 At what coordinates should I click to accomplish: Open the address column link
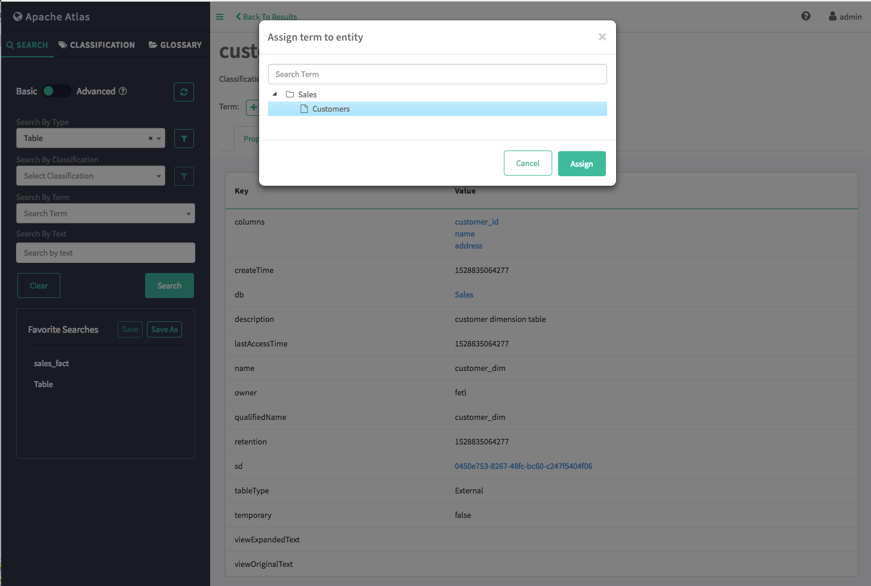[x=469, y=246]
